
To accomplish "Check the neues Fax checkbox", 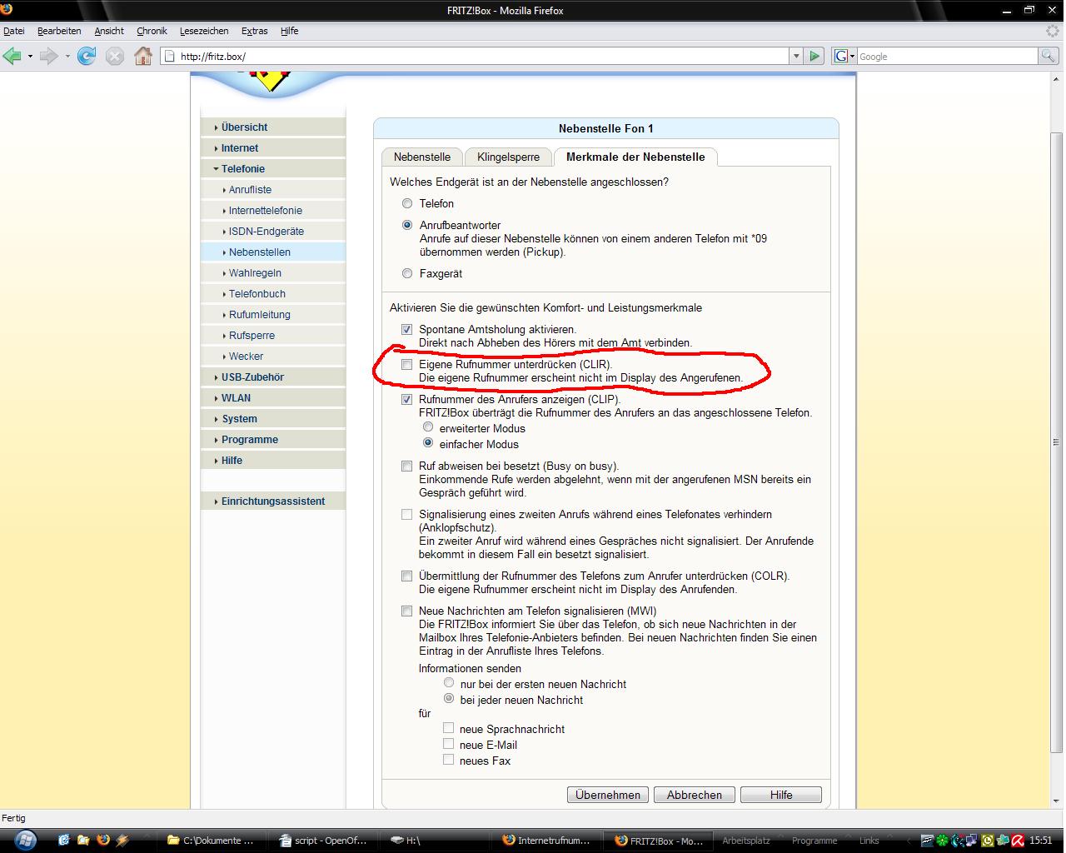I will [x=448, y=760].
